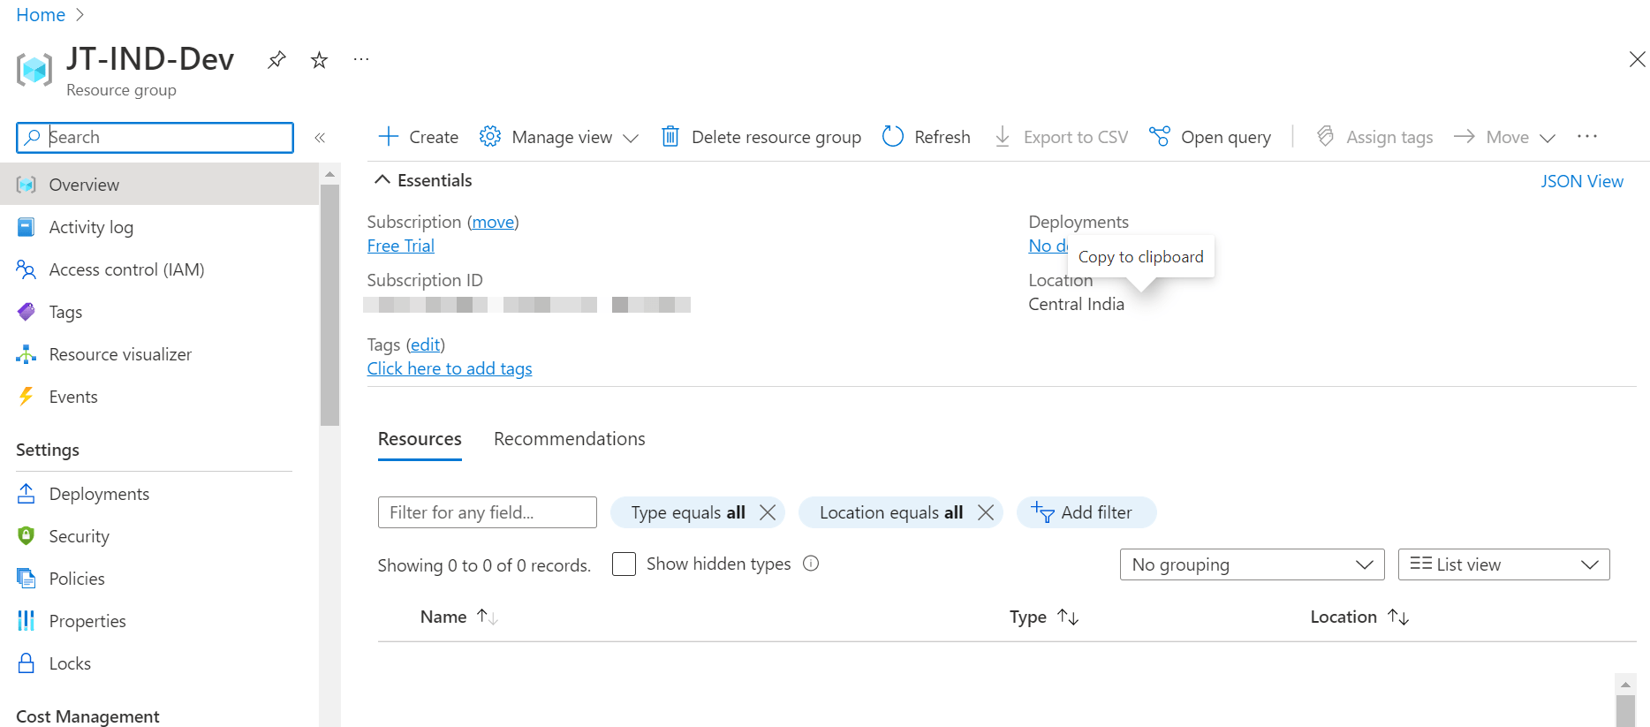Open Locks settings
This screenshot has height=727, width=1650.
[159, 663]
